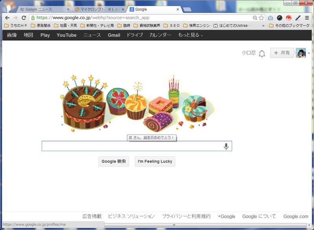Close the Google ニュース tab
Image resolution: width=314 pixels, height=230 pixels.
68,9
